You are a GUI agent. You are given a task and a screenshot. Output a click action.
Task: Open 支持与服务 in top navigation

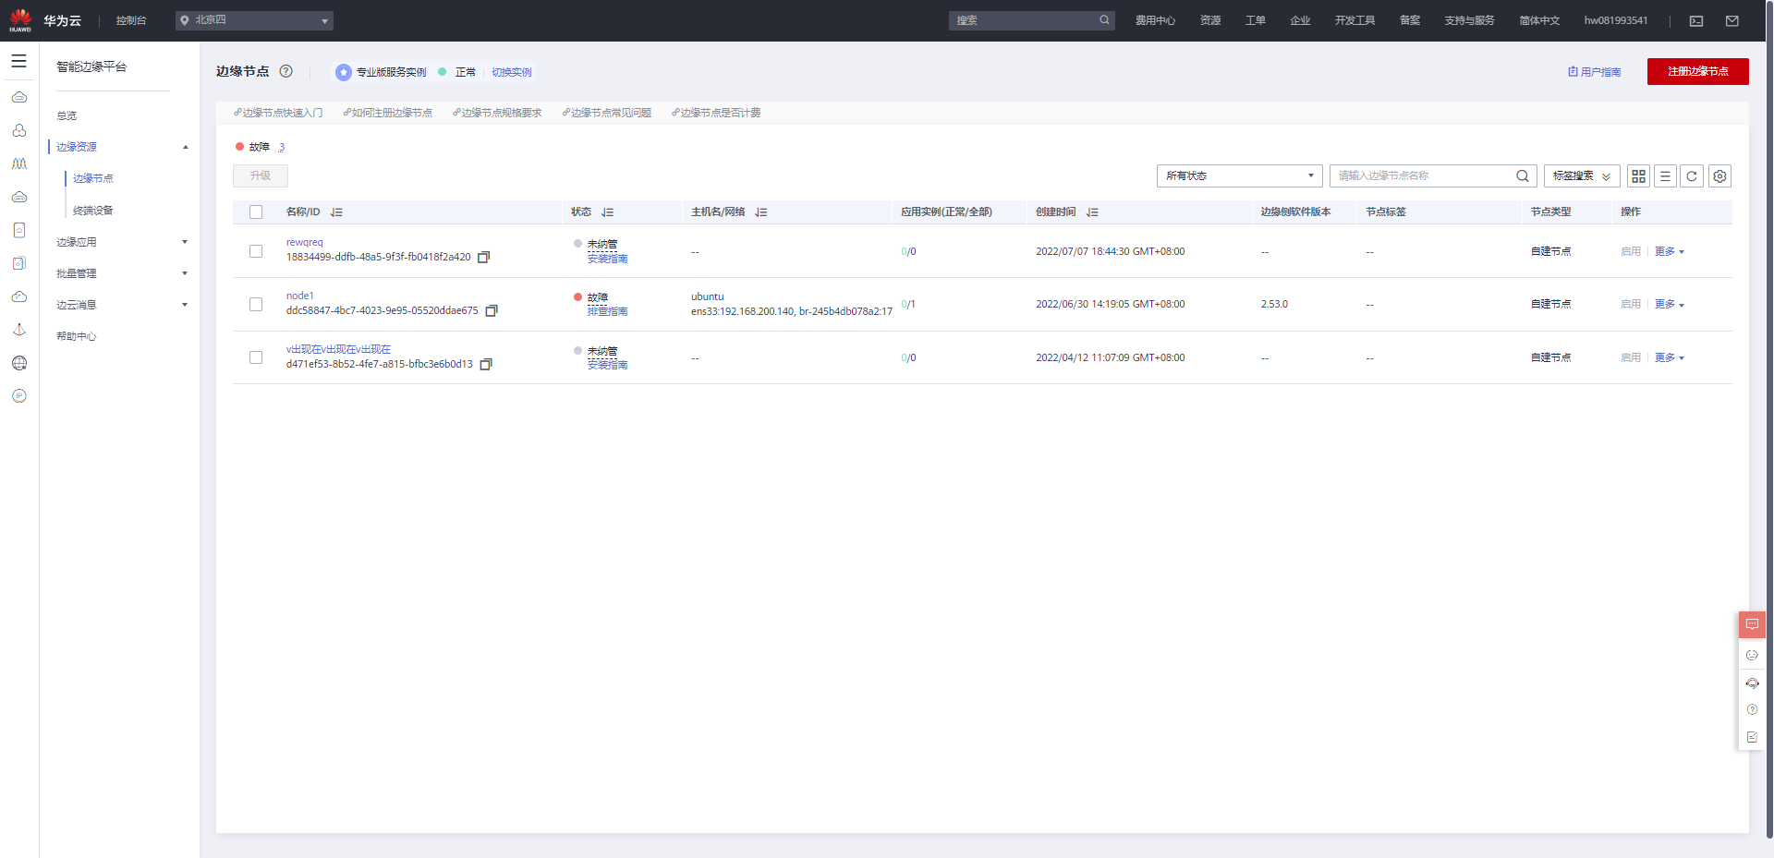point(1469,20)
